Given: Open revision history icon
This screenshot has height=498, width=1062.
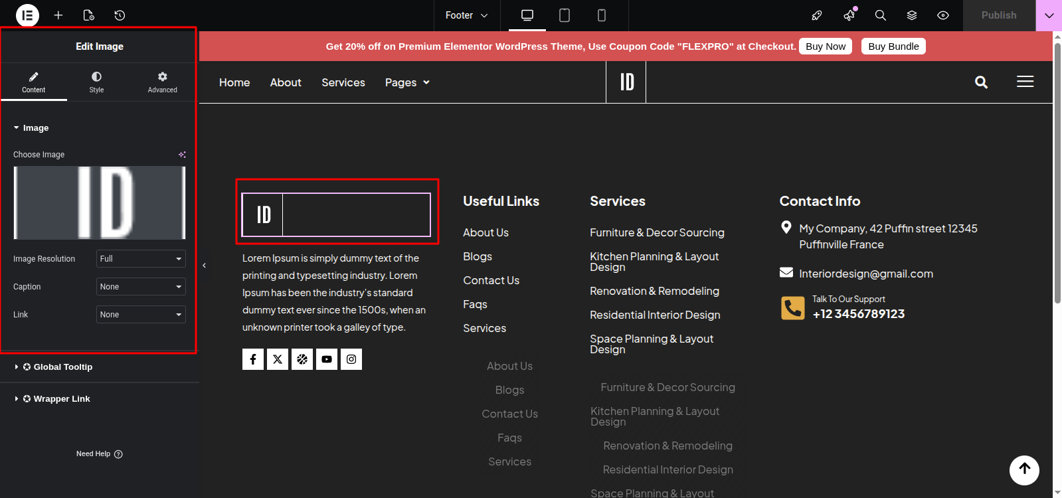Looking at the screenshot, I should pos(120,15).
